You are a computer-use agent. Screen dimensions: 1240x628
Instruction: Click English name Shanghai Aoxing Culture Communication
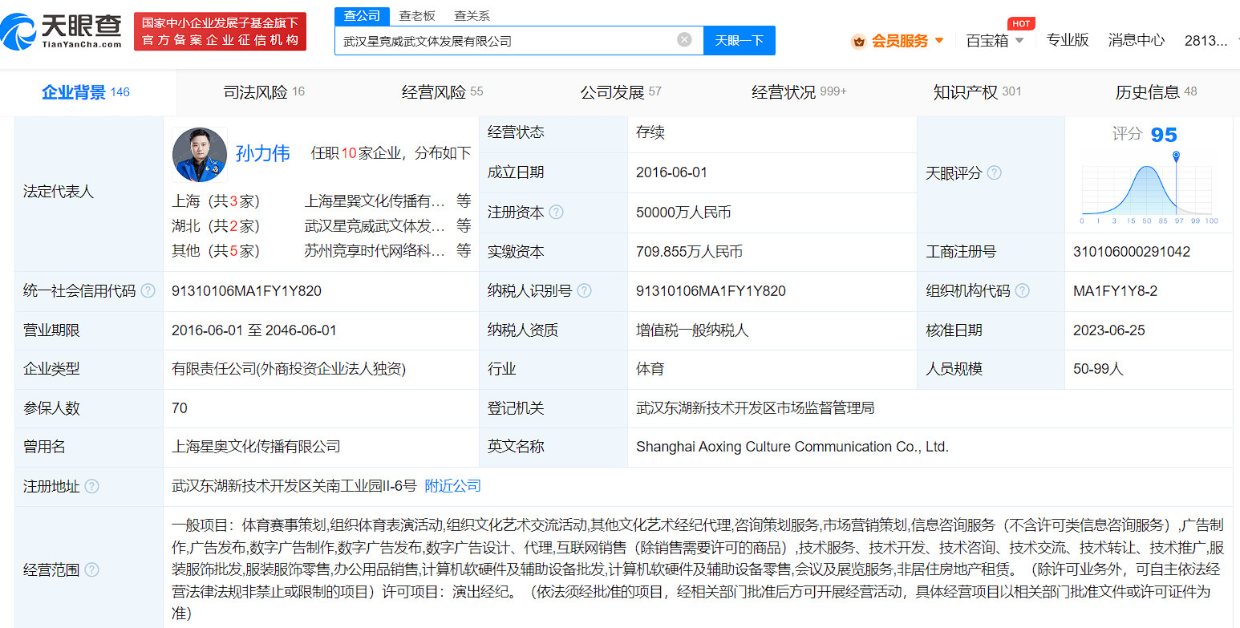792,447
